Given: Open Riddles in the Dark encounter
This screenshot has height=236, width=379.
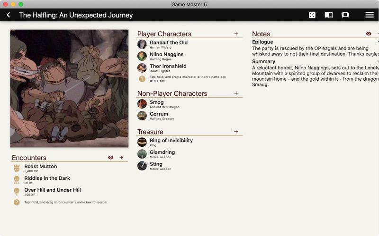Looking at the screenshot, I should click(x=47, y=178).
